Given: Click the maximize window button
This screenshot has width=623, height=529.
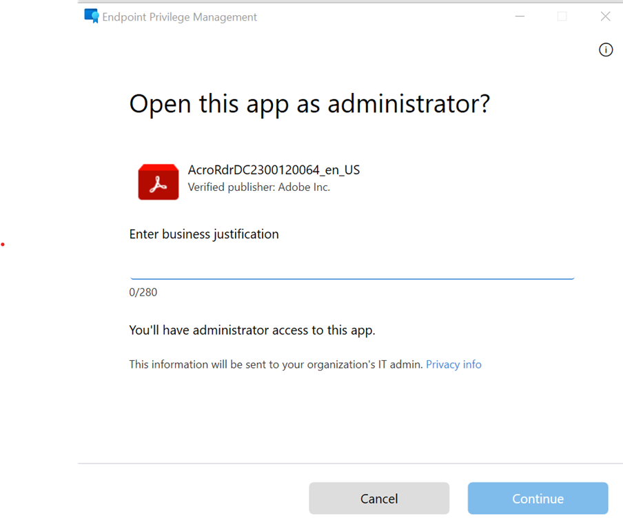Looking at the screenshot, I should [x=562, y=17].
